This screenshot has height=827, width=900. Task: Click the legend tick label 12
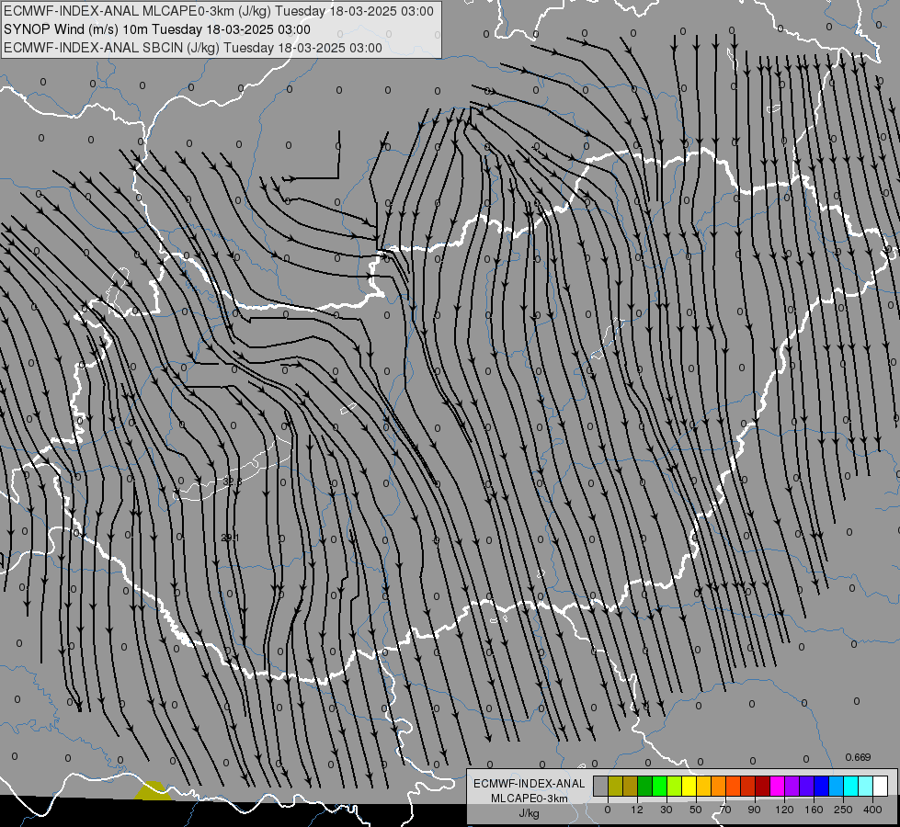tap(637, 810)
